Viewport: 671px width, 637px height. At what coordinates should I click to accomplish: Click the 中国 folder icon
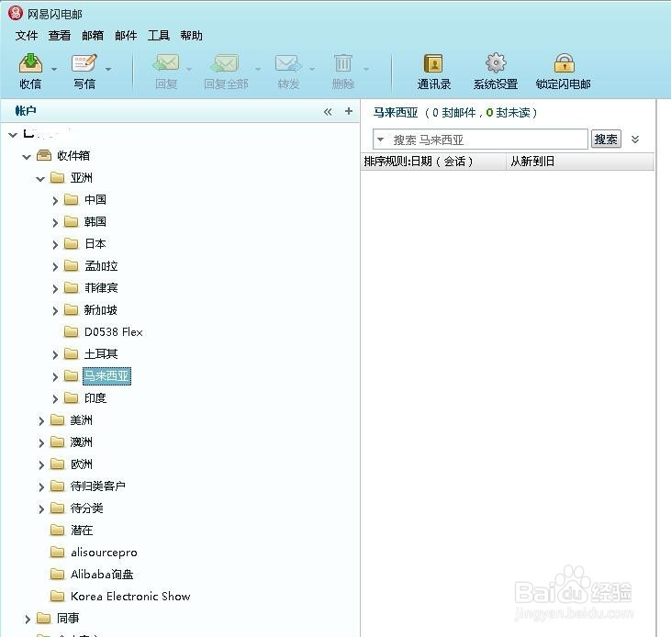72,200
